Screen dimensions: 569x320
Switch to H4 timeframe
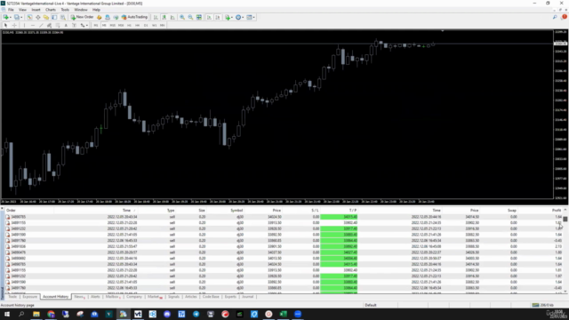(x=138, y=25)
